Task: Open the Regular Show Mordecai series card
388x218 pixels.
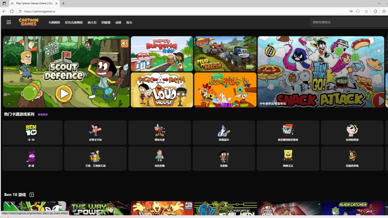Action: pyautogui.click(x=224, y=133)
